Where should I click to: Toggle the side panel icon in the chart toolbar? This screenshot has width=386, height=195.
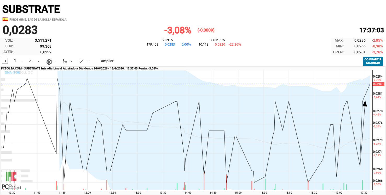click(5, 61)
